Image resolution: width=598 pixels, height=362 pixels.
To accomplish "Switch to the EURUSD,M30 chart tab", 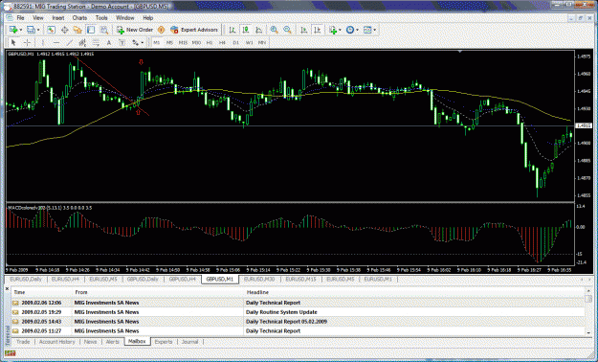I will click(259, 280).
